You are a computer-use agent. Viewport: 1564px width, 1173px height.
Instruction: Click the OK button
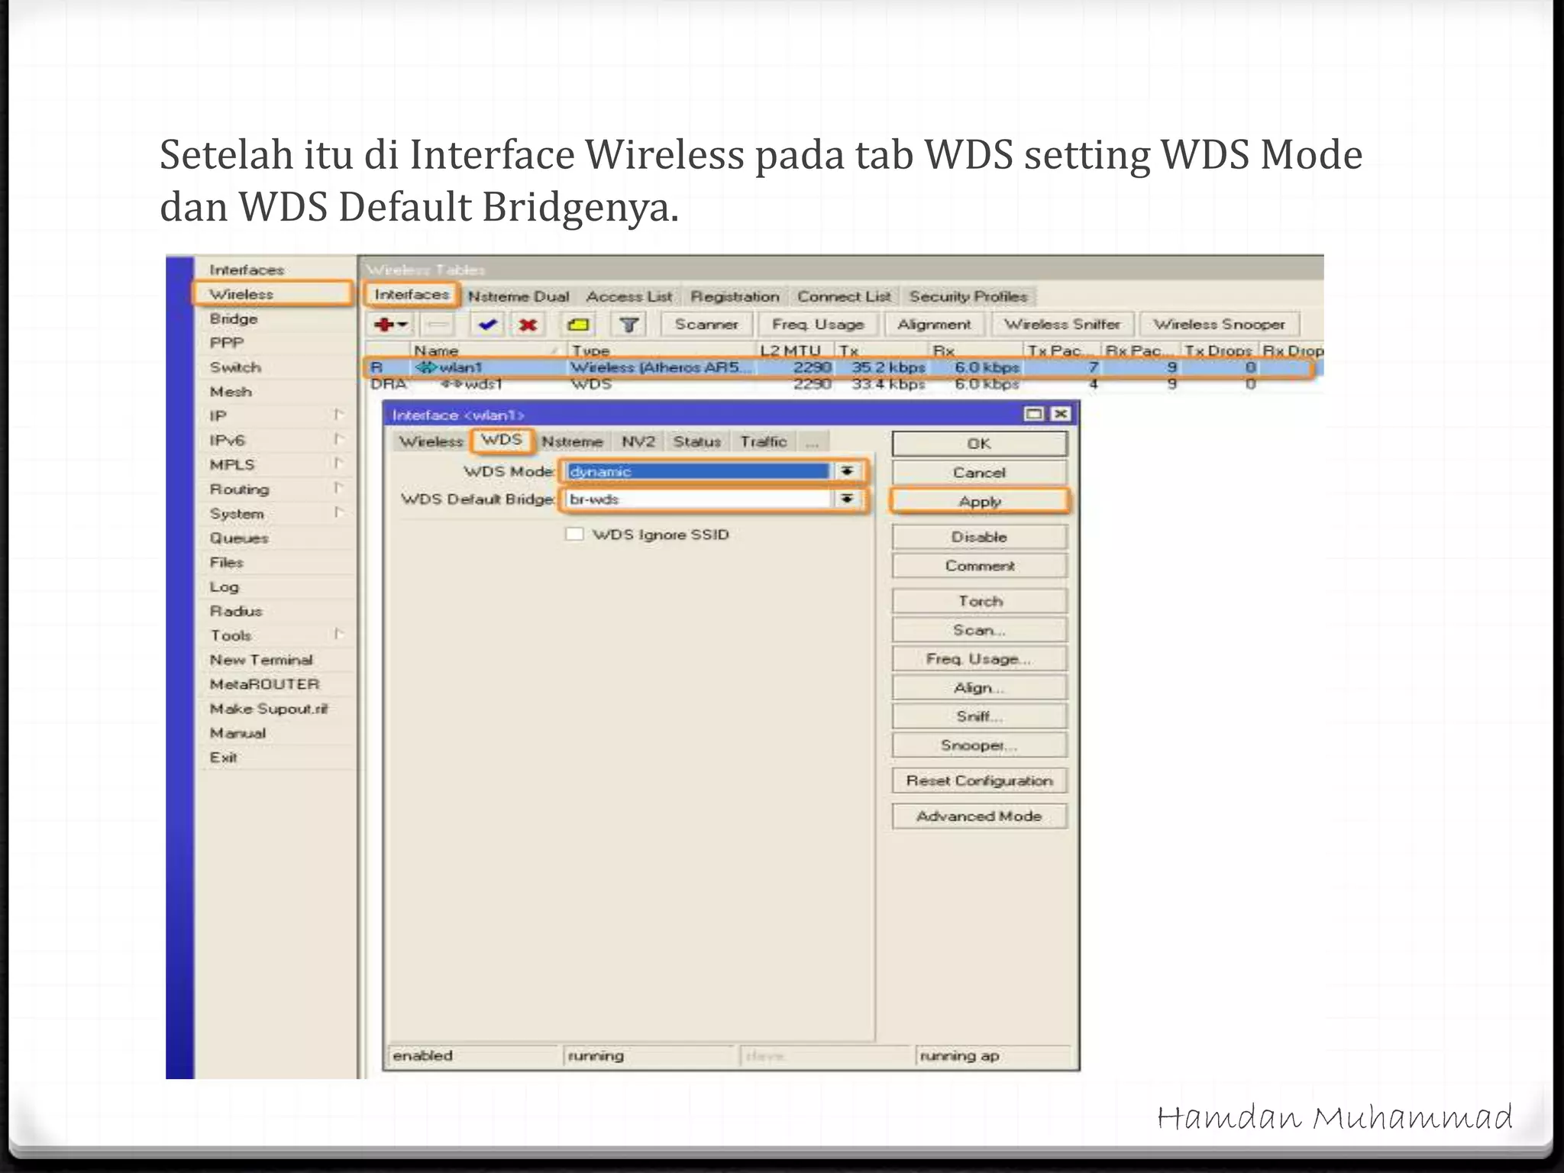click(x=979, y=444)
